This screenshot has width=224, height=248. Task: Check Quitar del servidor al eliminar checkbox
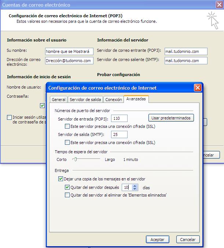(67, 195)
